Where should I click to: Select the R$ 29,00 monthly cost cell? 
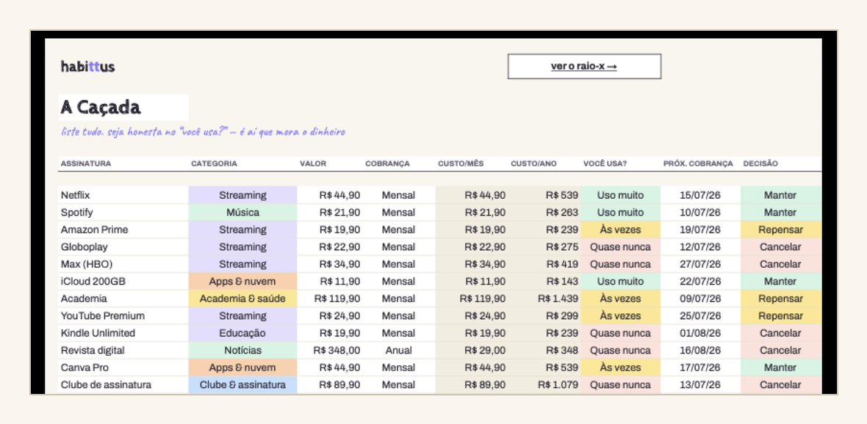pyautogui.click(x=472, y=350)
